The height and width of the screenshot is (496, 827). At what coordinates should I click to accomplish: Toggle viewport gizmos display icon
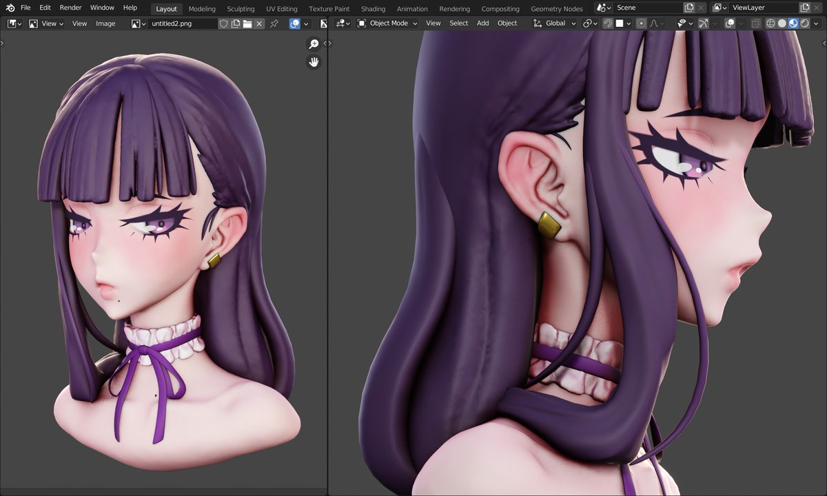704,23
